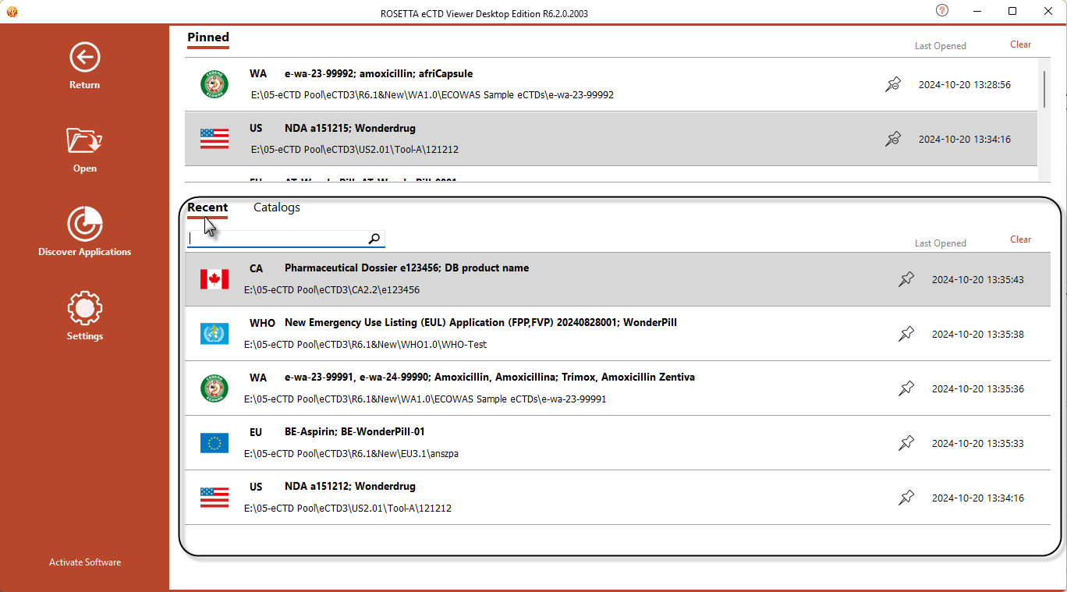Image resolution: width=1067 pixels, height=592 pixels.
Task: Click the US flag in Pinned list
Action: [x=214, y=139]
